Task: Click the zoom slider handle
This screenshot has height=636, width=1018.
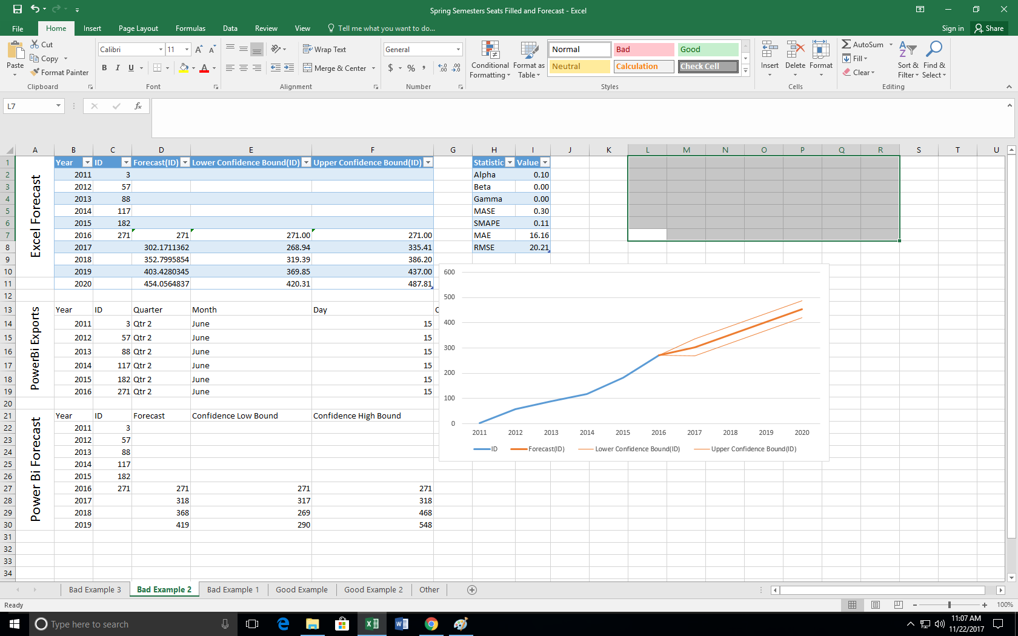Action: (950, 605)
